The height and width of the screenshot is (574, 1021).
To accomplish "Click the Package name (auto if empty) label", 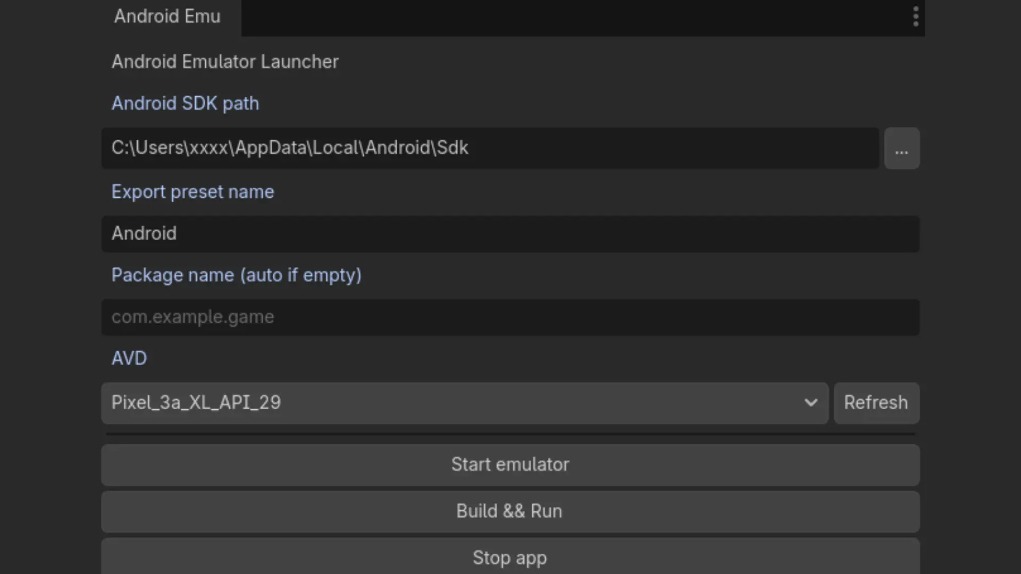I will [236, 275].
